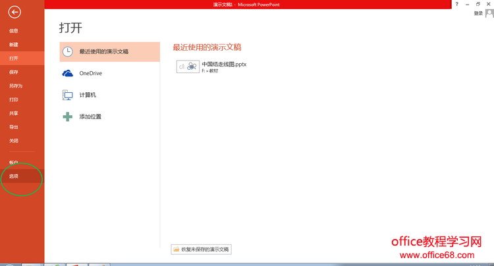This screenshot has height=266, width=494.
Task: Click the OneDrive cloud icon
Action: pos(67,73)
